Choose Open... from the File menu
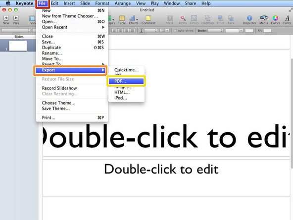Screen dimensions: 293x220 72,22
